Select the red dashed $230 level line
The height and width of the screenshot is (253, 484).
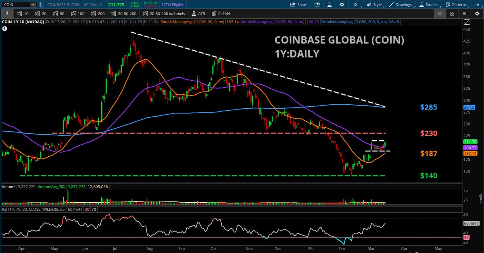click(x=219, y=133)
